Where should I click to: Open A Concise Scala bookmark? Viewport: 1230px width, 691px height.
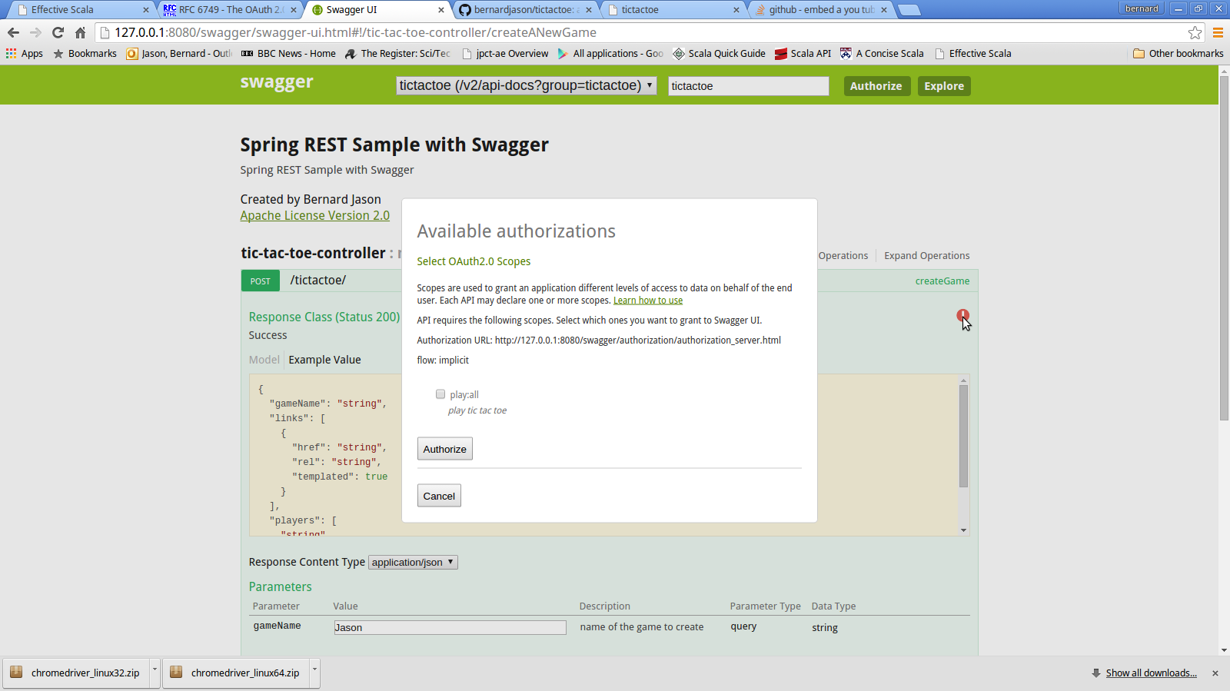pos(882,53)
